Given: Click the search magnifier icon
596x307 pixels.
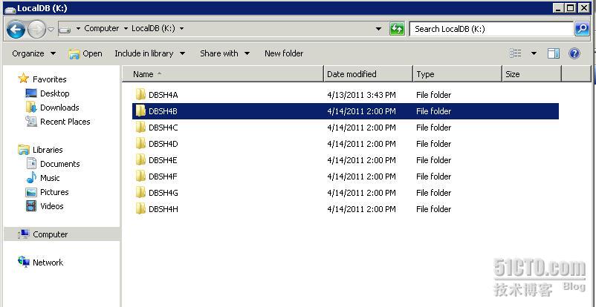Looking at the screenshot, I should point(582,29).
